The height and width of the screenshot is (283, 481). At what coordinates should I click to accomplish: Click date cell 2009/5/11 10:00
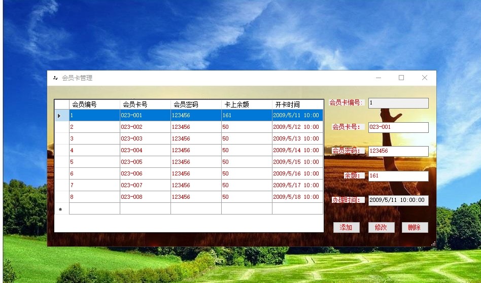pos(297,115)
